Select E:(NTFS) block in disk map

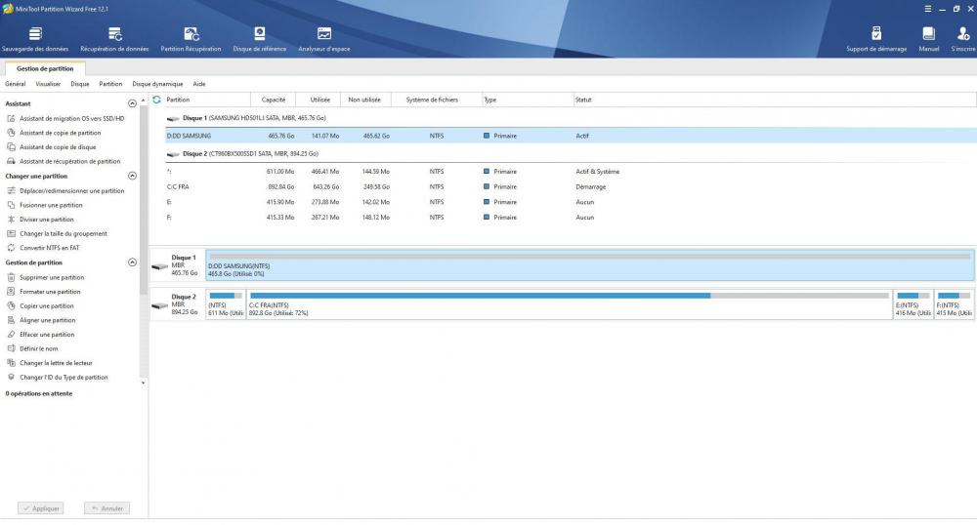(913, 304)
